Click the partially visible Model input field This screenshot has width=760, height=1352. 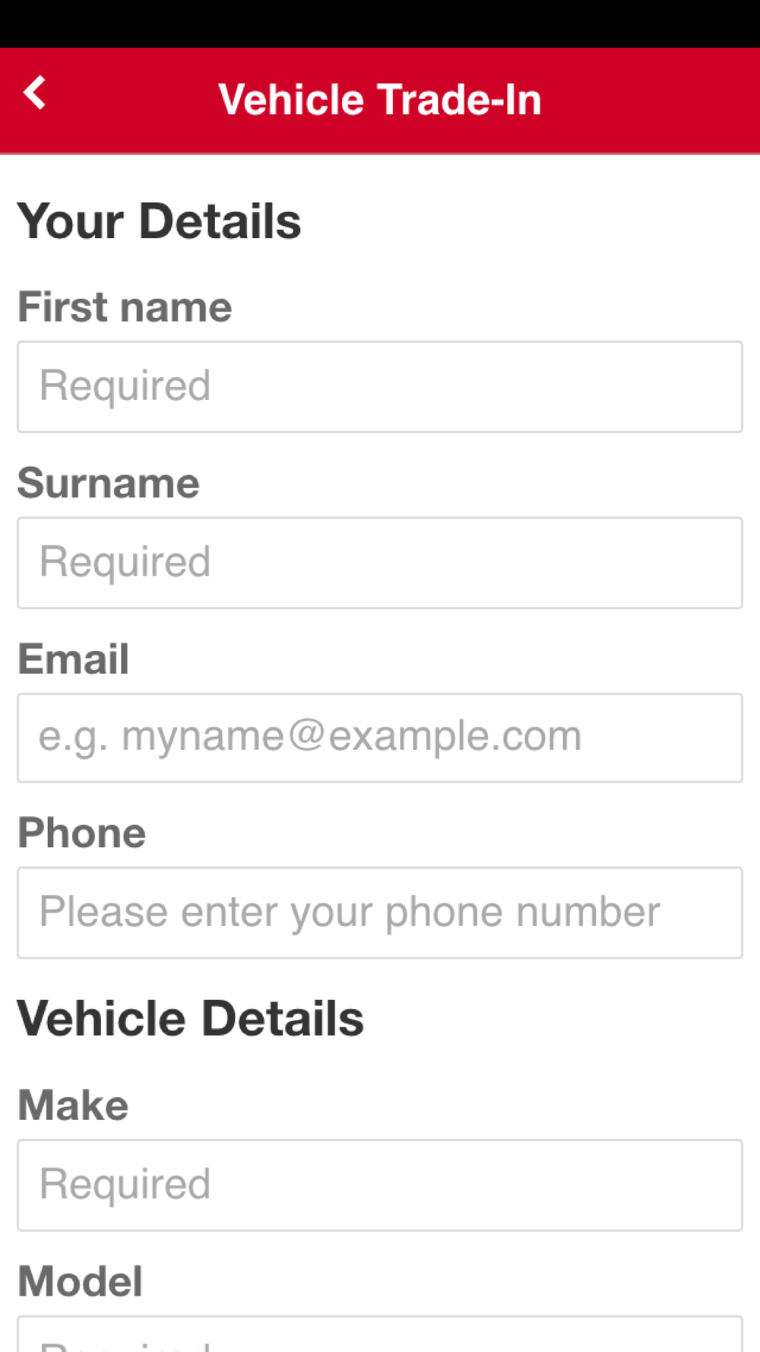click(x=380, y=1334)
